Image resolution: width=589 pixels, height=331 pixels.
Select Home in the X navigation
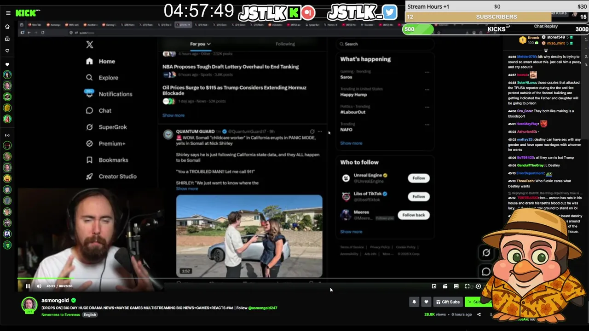pos(100,61)
